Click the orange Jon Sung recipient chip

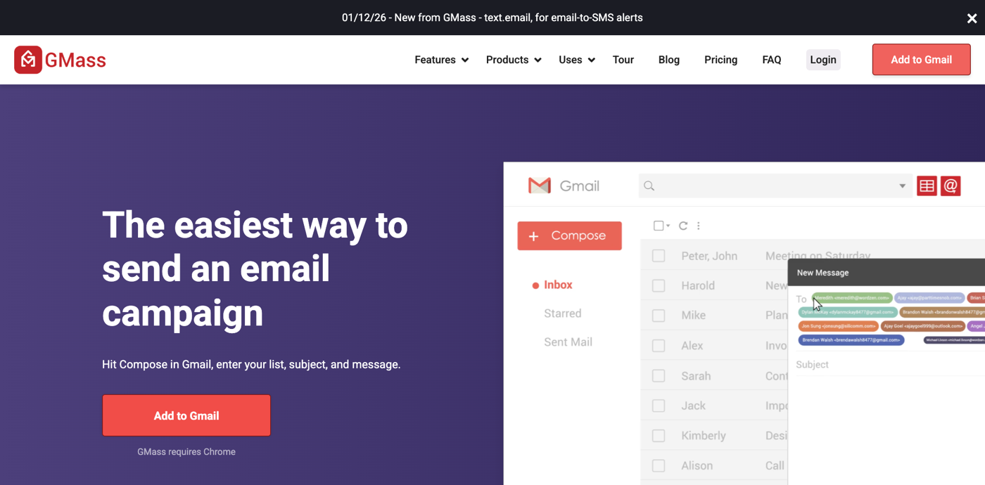[x=839, y=326]
